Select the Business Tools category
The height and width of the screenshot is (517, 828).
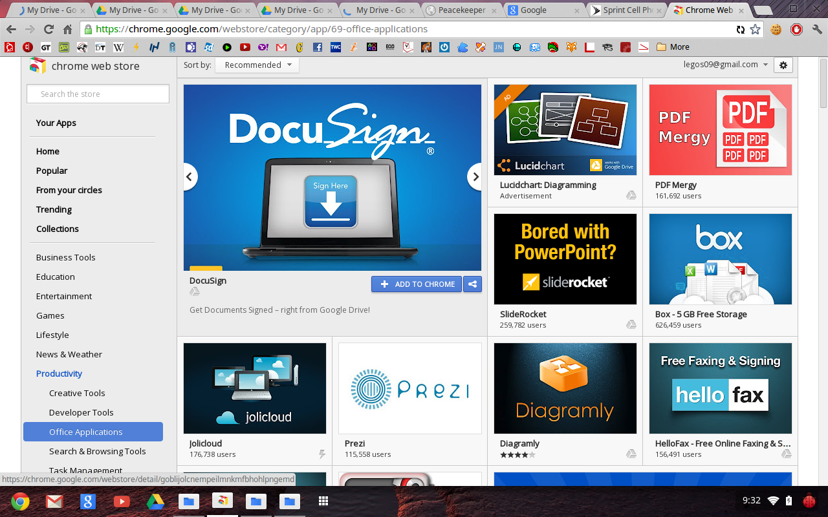(66, 257)
